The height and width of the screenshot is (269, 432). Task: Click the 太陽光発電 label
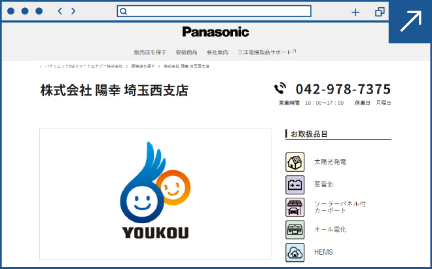pos(330,162)
